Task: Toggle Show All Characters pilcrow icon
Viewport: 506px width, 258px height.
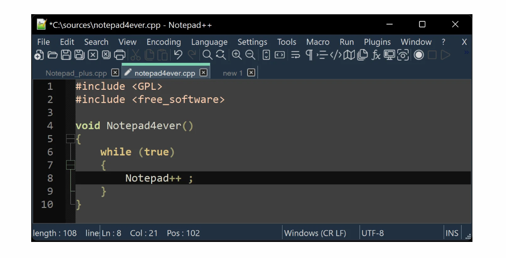Action: pos(309,55)
